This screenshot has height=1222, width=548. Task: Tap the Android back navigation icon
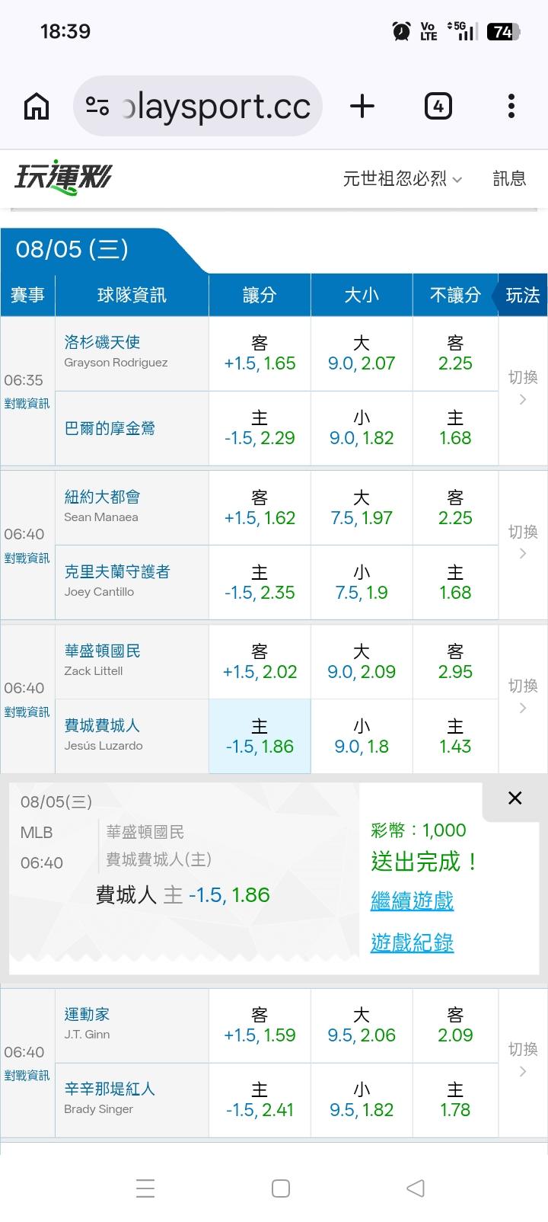415,1188
